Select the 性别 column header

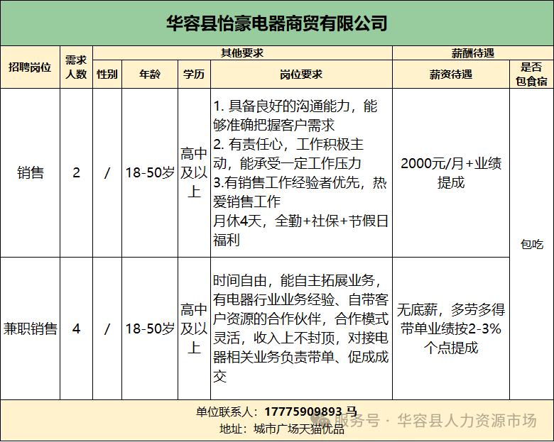[x=107, y=74]
